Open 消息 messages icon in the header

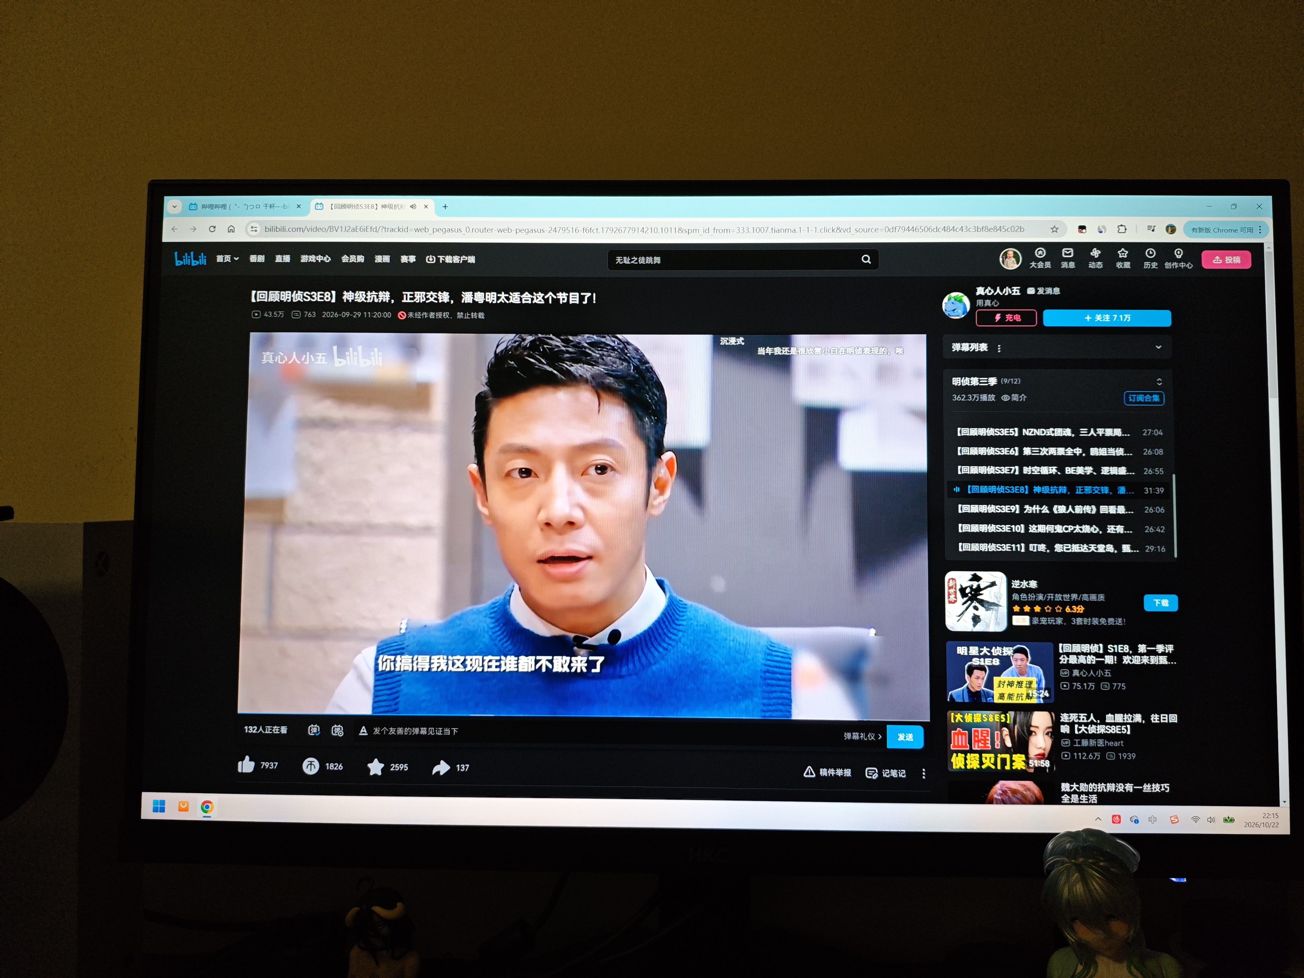1067,258
